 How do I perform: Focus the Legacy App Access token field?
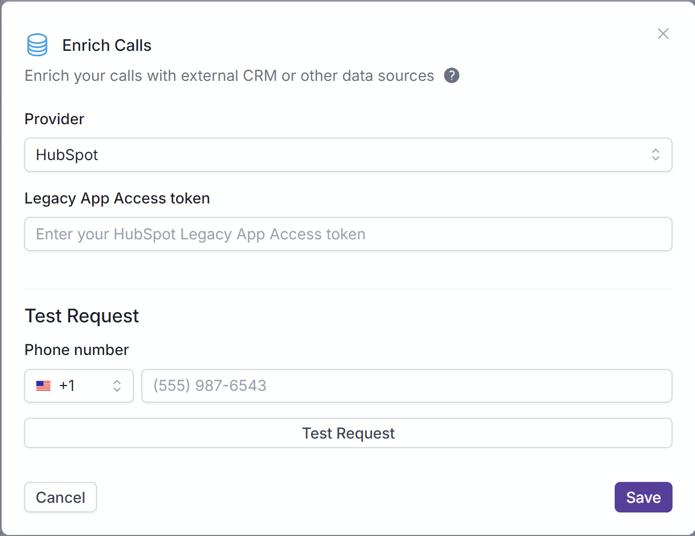point(348,234)
